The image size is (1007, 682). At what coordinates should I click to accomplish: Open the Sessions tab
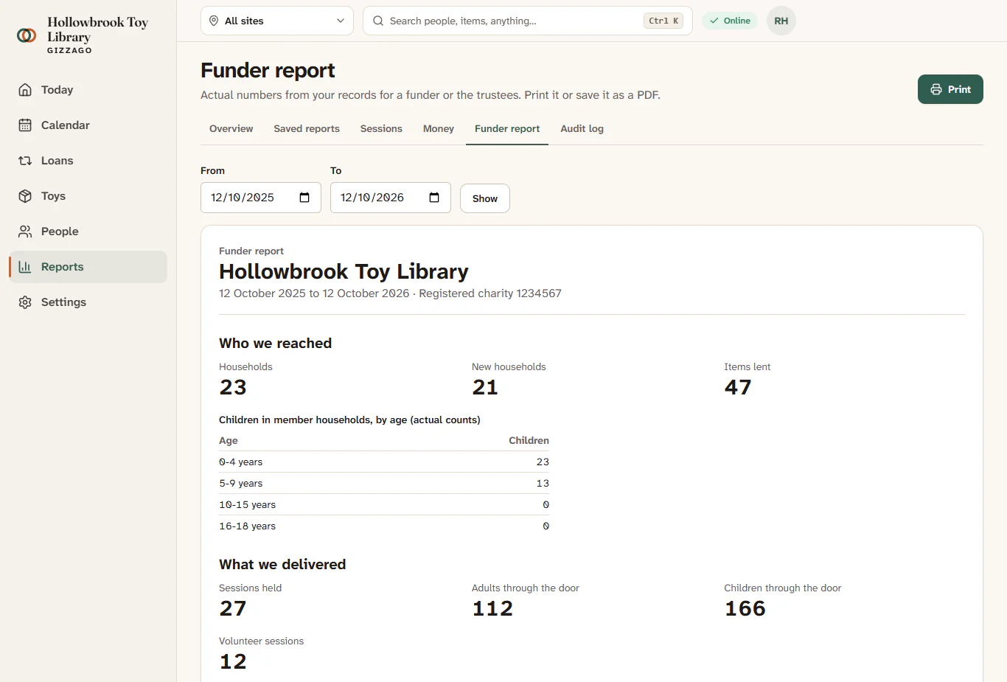(x=381, y=128)
